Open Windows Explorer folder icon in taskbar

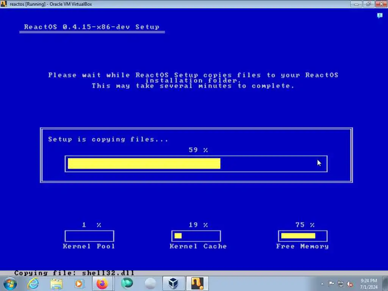(56, 283)
